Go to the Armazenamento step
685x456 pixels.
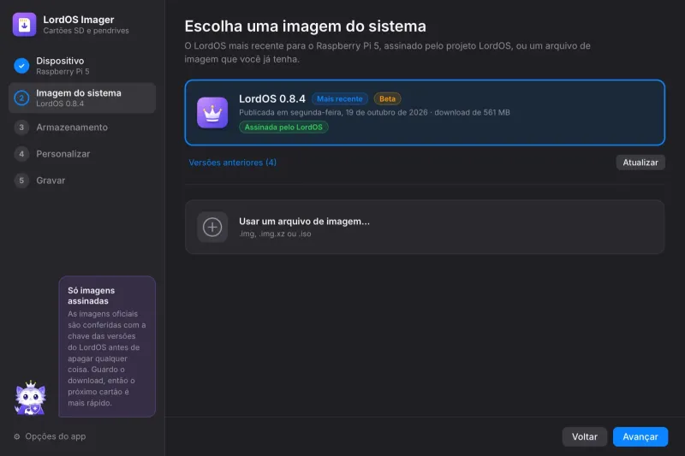pyautogui.click(x=82, y=127)
